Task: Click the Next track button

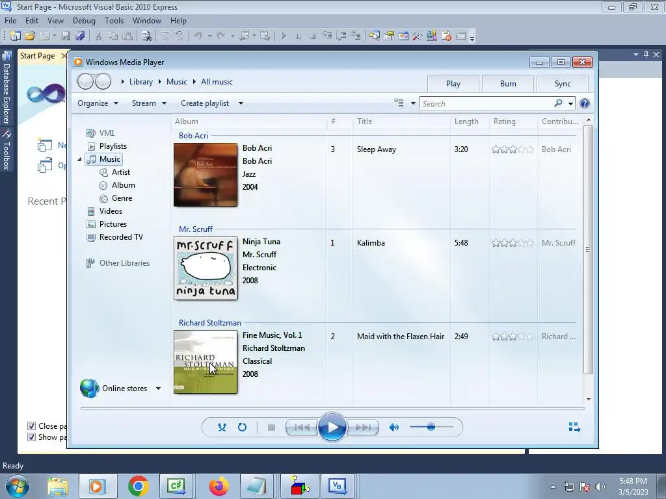Action: [362, 428]
